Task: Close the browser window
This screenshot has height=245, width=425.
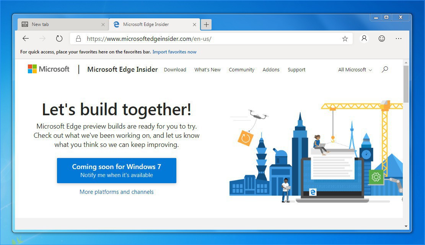Action: click(401, 17)
